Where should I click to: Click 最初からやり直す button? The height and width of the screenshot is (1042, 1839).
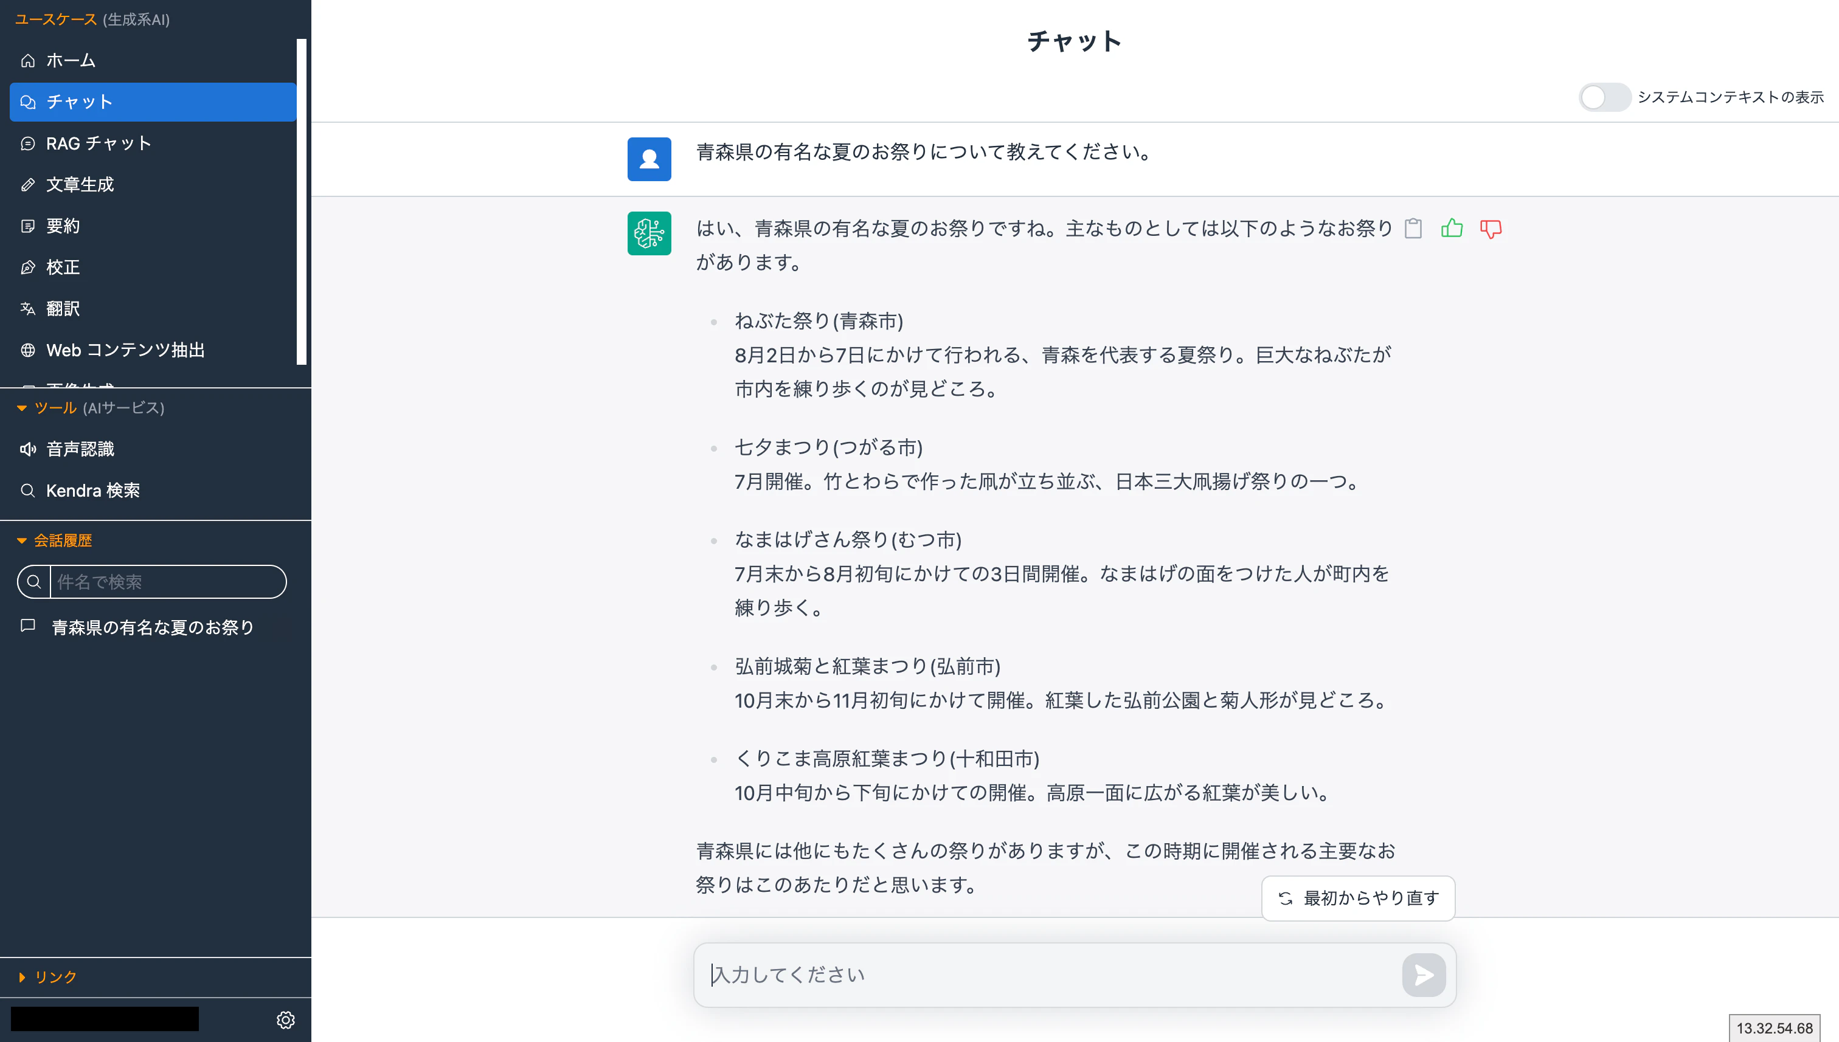1358,898
